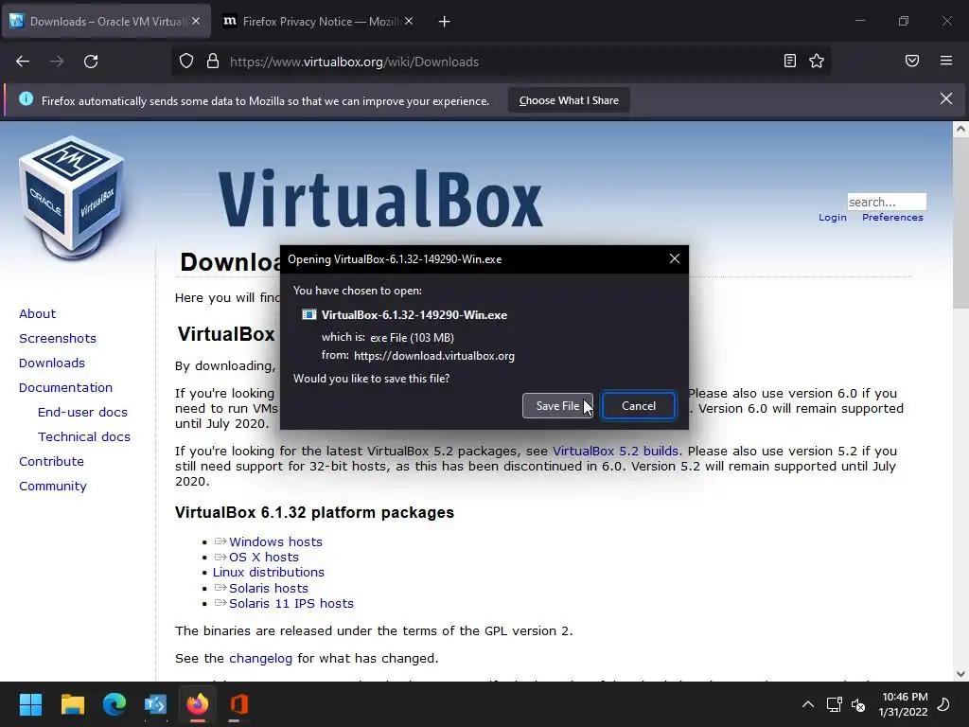
Task: Open the changelog link
Action: [260, 659]
